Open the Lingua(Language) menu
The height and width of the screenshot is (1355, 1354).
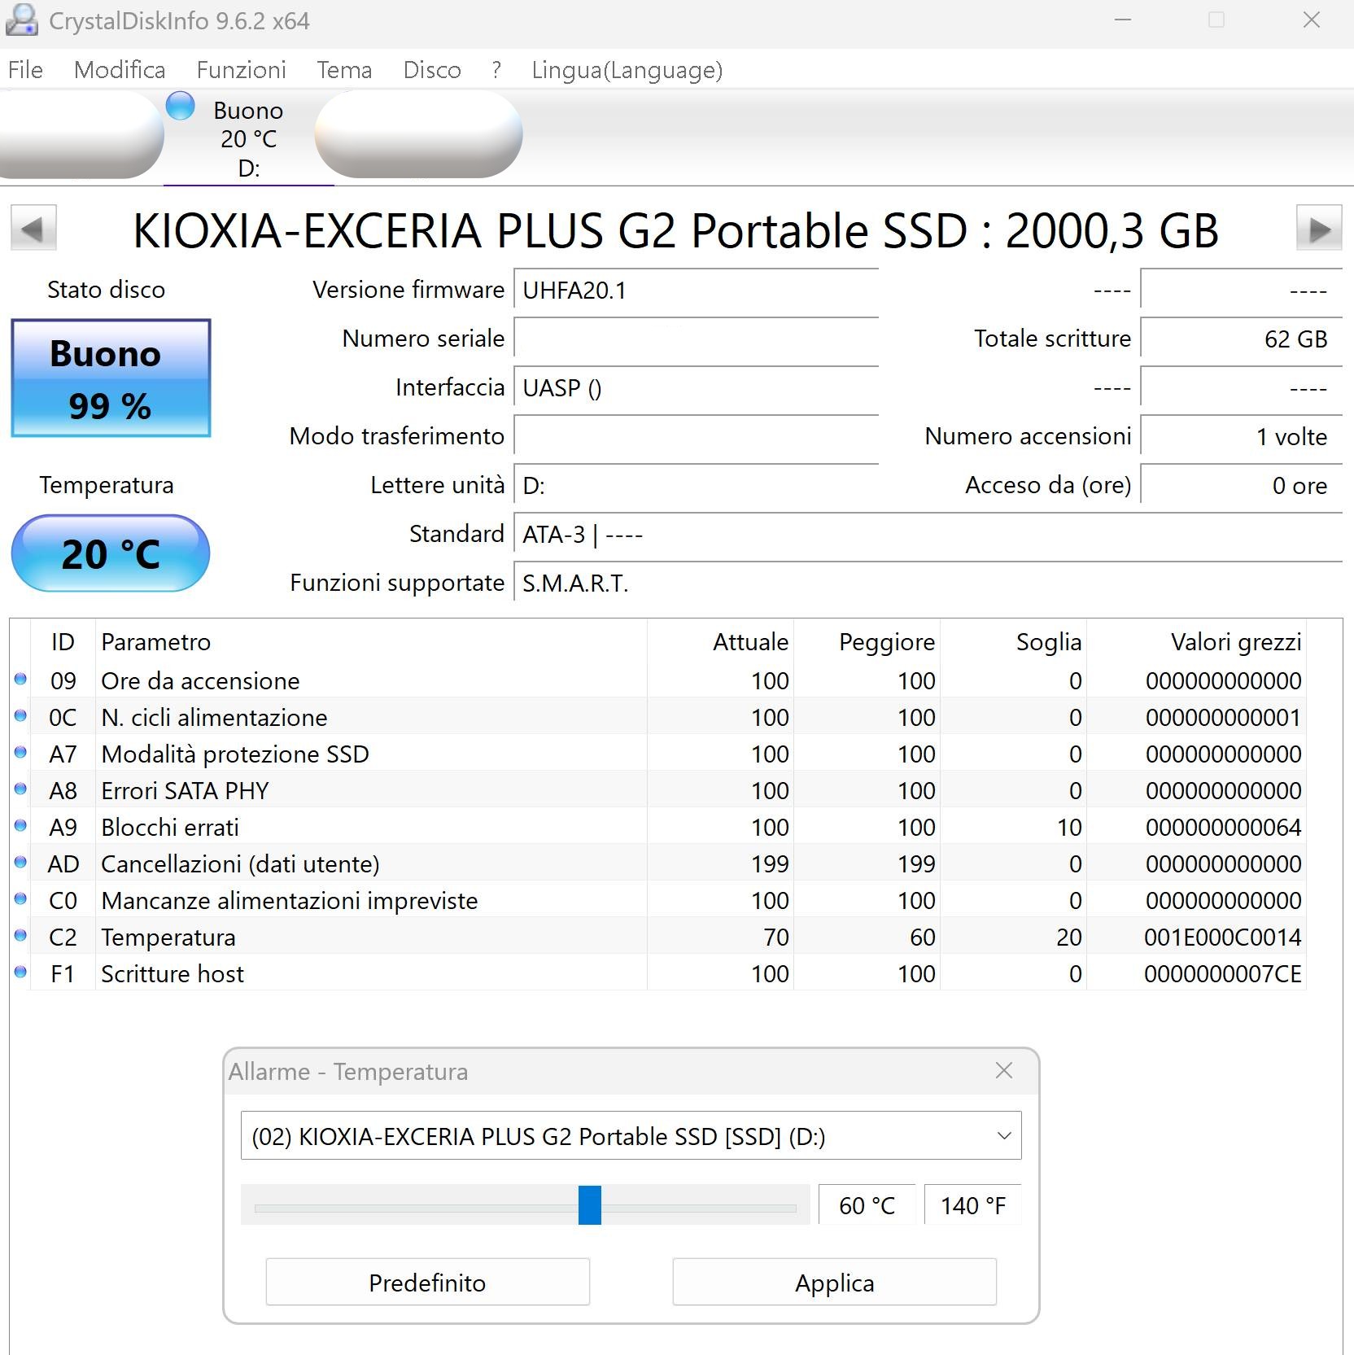pos(627,70)
